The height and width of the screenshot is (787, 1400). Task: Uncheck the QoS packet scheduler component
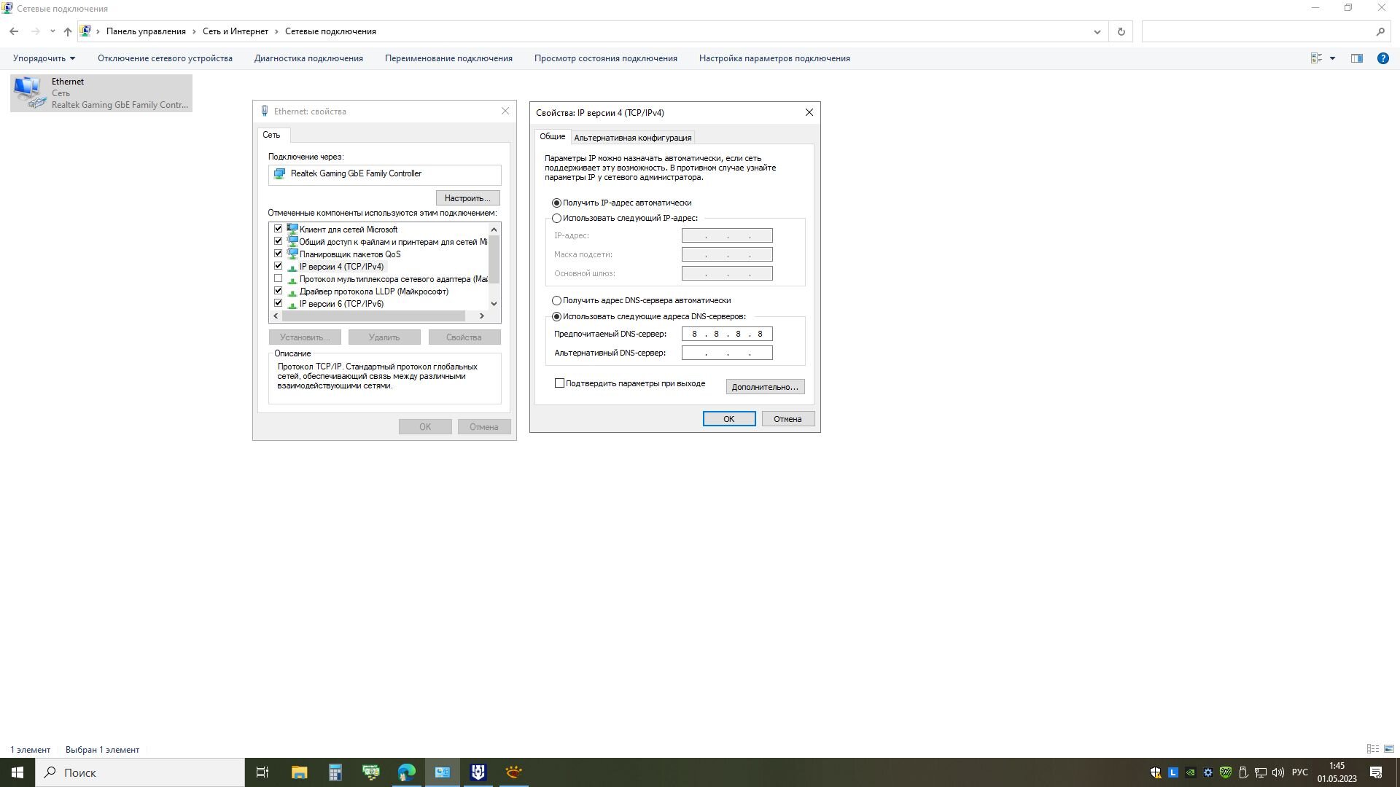(x=278, y=254)
